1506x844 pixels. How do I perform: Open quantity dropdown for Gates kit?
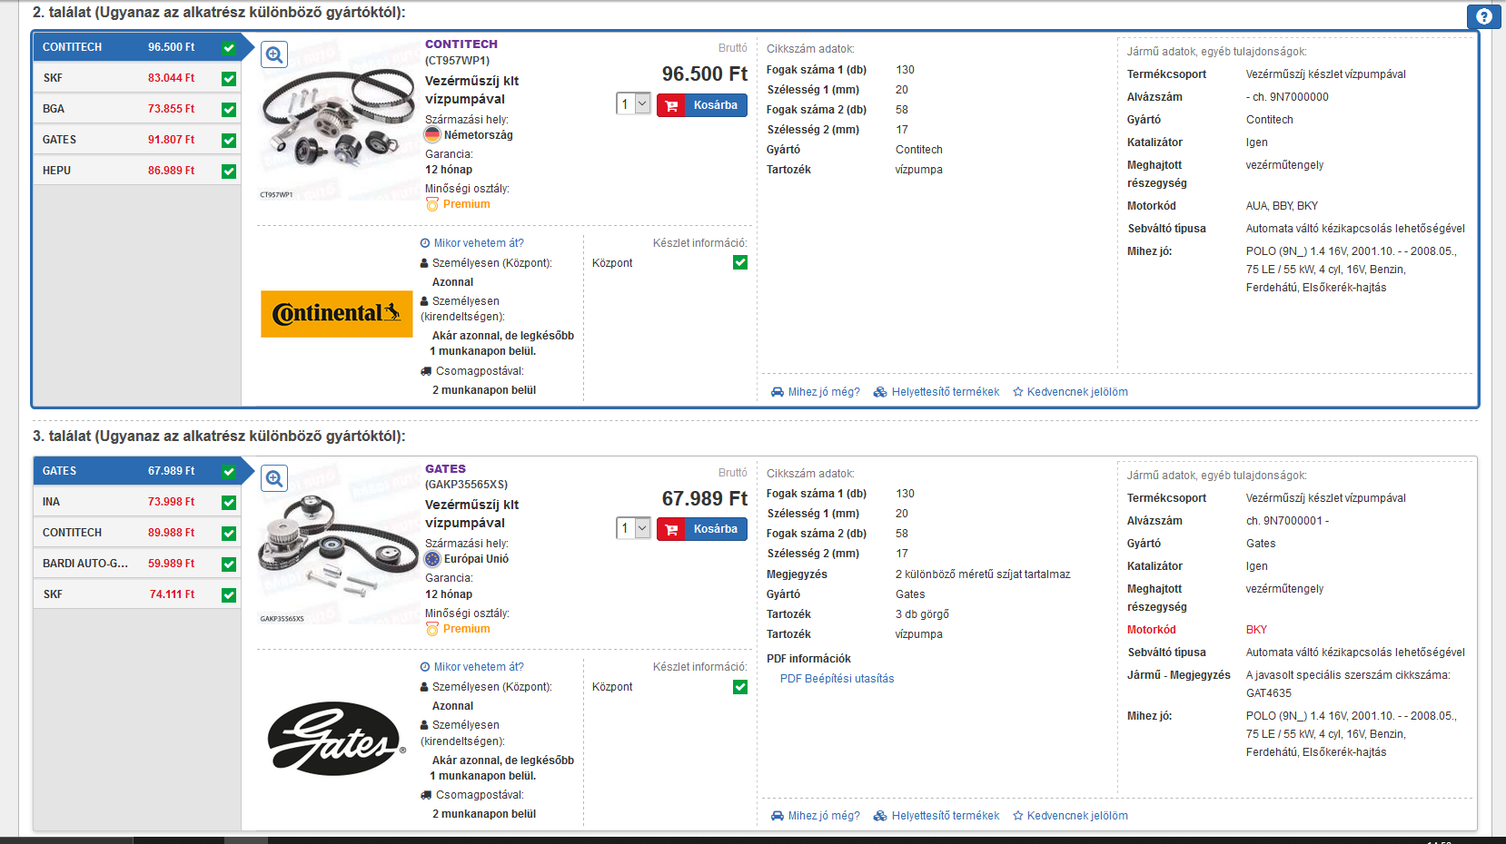634,527
